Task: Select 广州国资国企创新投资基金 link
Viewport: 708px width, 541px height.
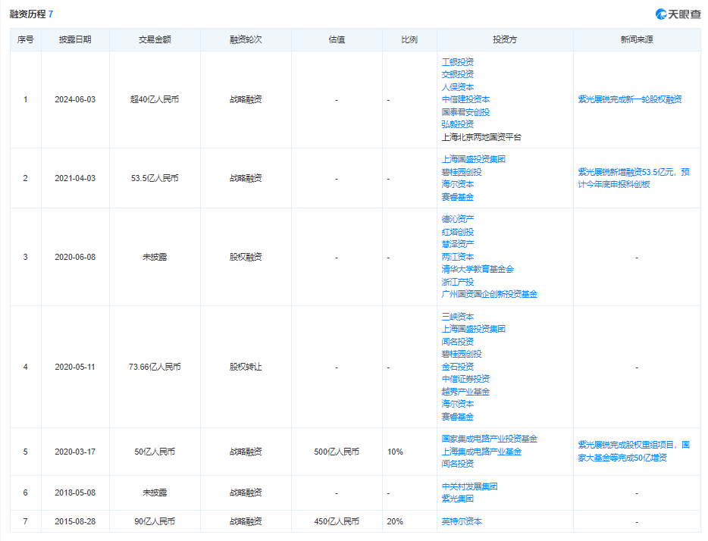Action: 489,294
